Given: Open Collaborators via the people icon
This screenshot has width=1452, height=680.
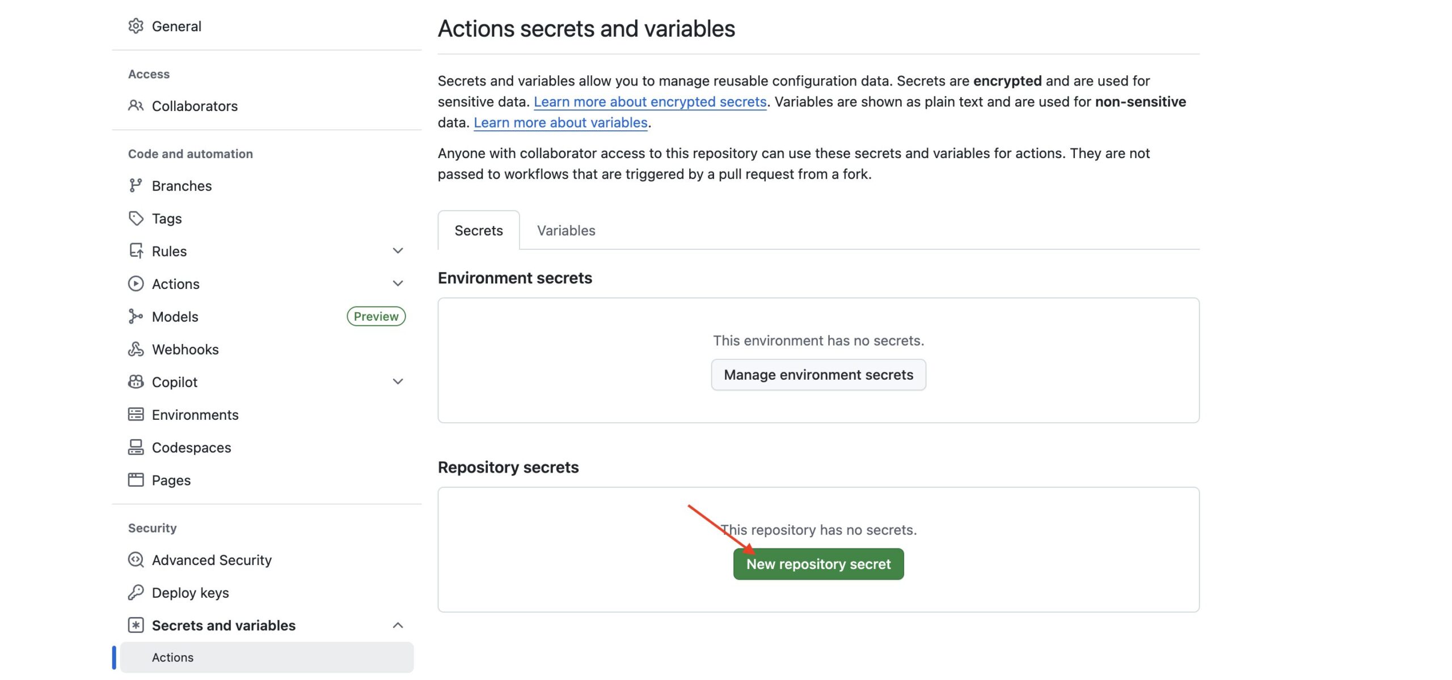Looking at the screenshot, I should click(x=136, y=106).
